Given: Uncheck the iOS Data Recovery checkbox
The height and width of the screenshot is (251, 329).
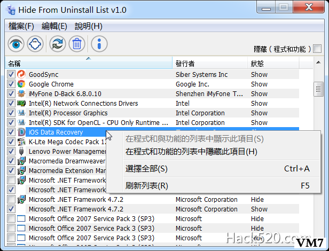Looking at the screenshot, I should (11, 132).
